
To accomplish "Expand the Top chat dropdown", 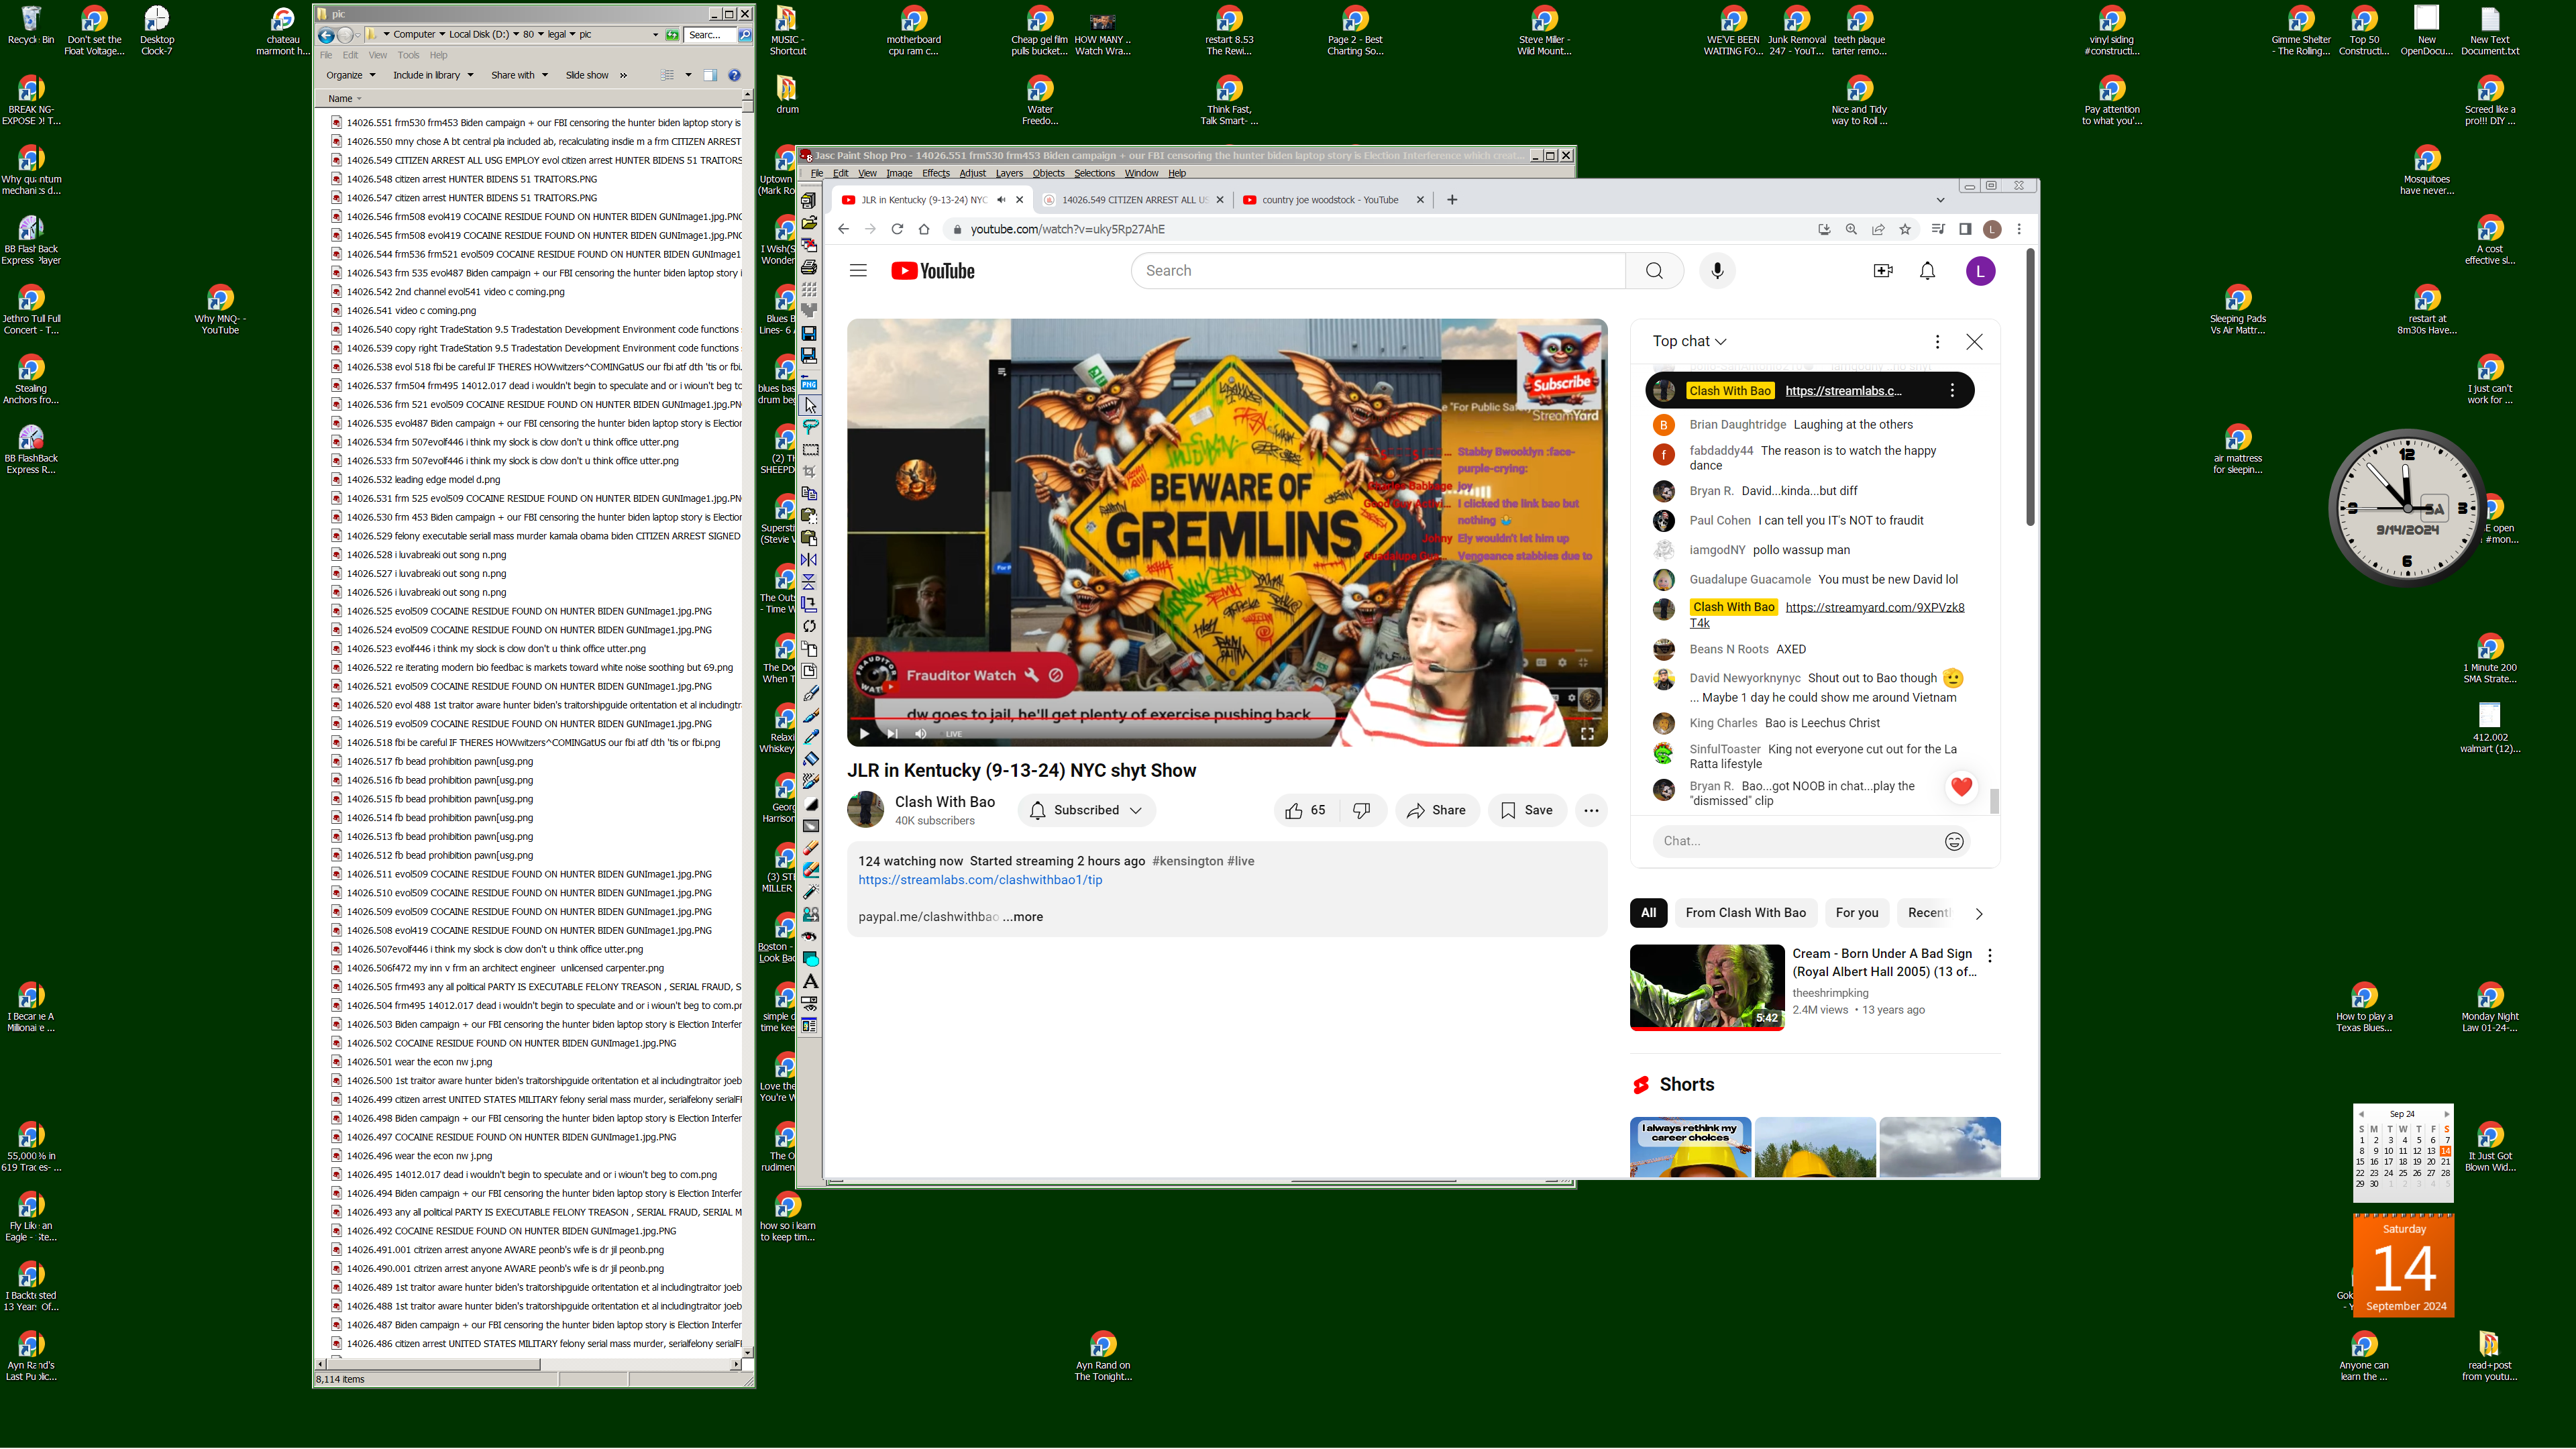I will click(x=1689, y=341).
